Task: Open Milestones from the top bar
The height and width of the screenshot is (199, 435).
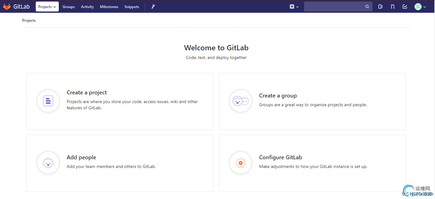Action: tap(109, 7)
